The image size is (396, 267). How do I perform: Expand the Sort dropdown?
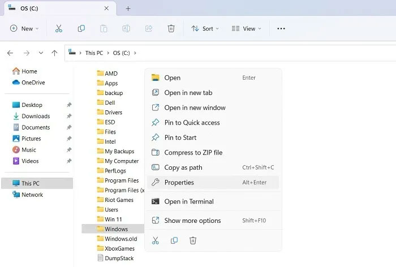tap(205, 28)
